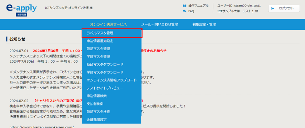Click 支払者検索 in the dropdown

coord(112,104)
